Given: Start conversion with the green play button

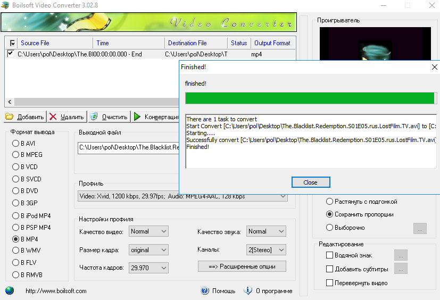Looking at the screenshot, I should (x=155, y=116).
